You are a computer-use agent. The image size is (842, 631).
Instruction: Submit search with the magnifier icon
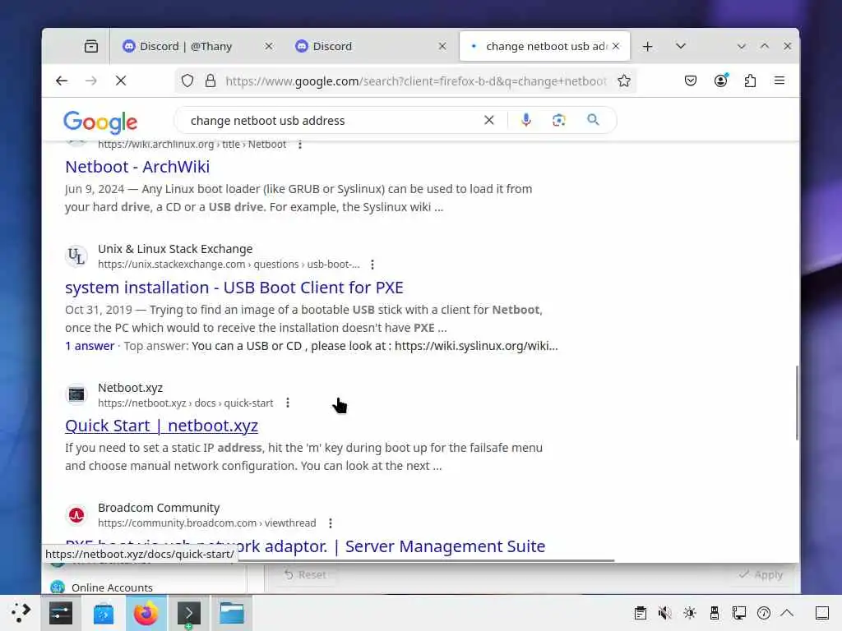point(593,120)
